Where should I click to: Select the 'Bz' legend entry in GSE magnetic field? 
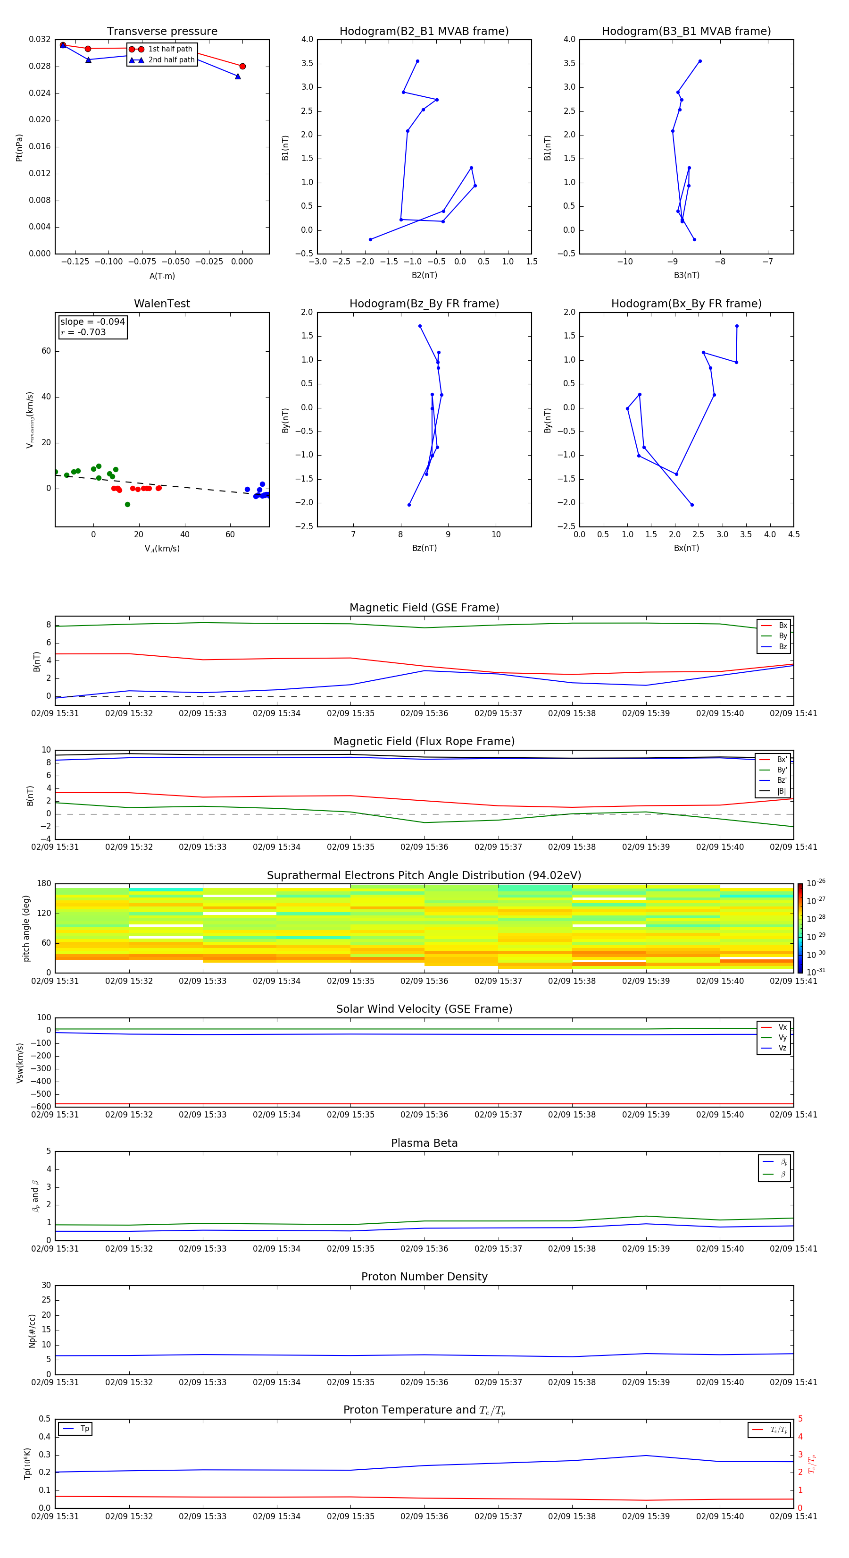(x=774, y=647)
